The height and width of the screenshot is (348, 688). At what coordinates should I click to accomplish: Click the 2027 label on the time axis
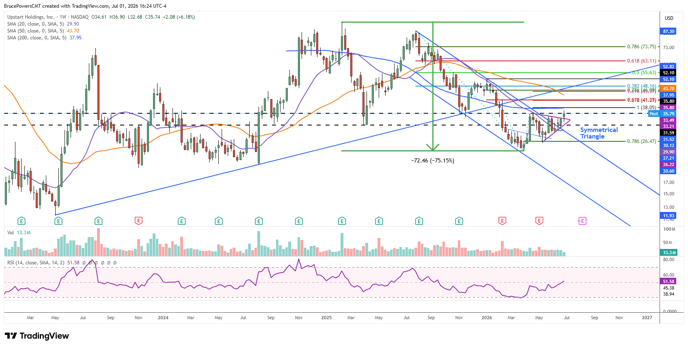[x=647, y=318]
